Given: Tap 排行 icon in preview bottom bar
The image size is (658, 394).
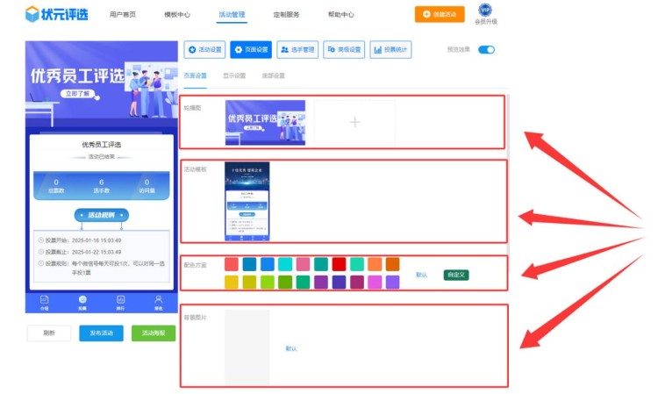Looking at the screenshot, I should [121, 301].
